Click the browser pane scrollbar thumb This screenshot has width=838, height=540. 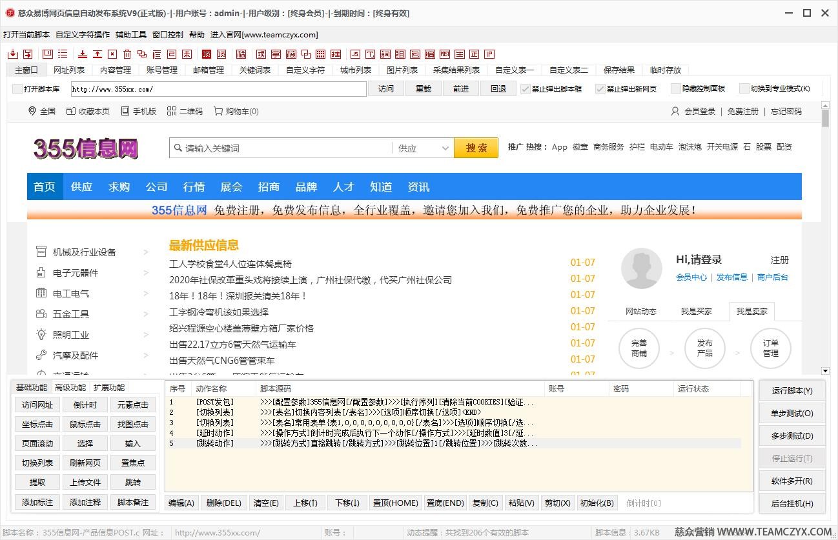[825, 119]
